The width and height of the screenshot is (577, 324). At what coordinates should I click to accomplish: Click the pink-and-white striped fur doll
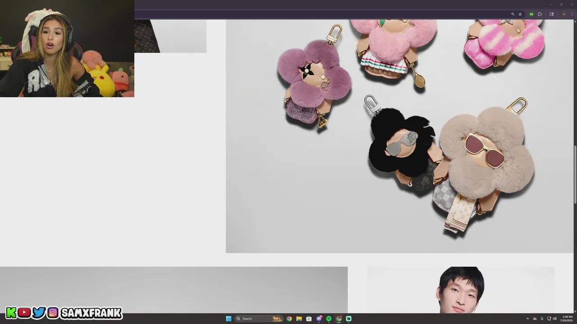504,44
